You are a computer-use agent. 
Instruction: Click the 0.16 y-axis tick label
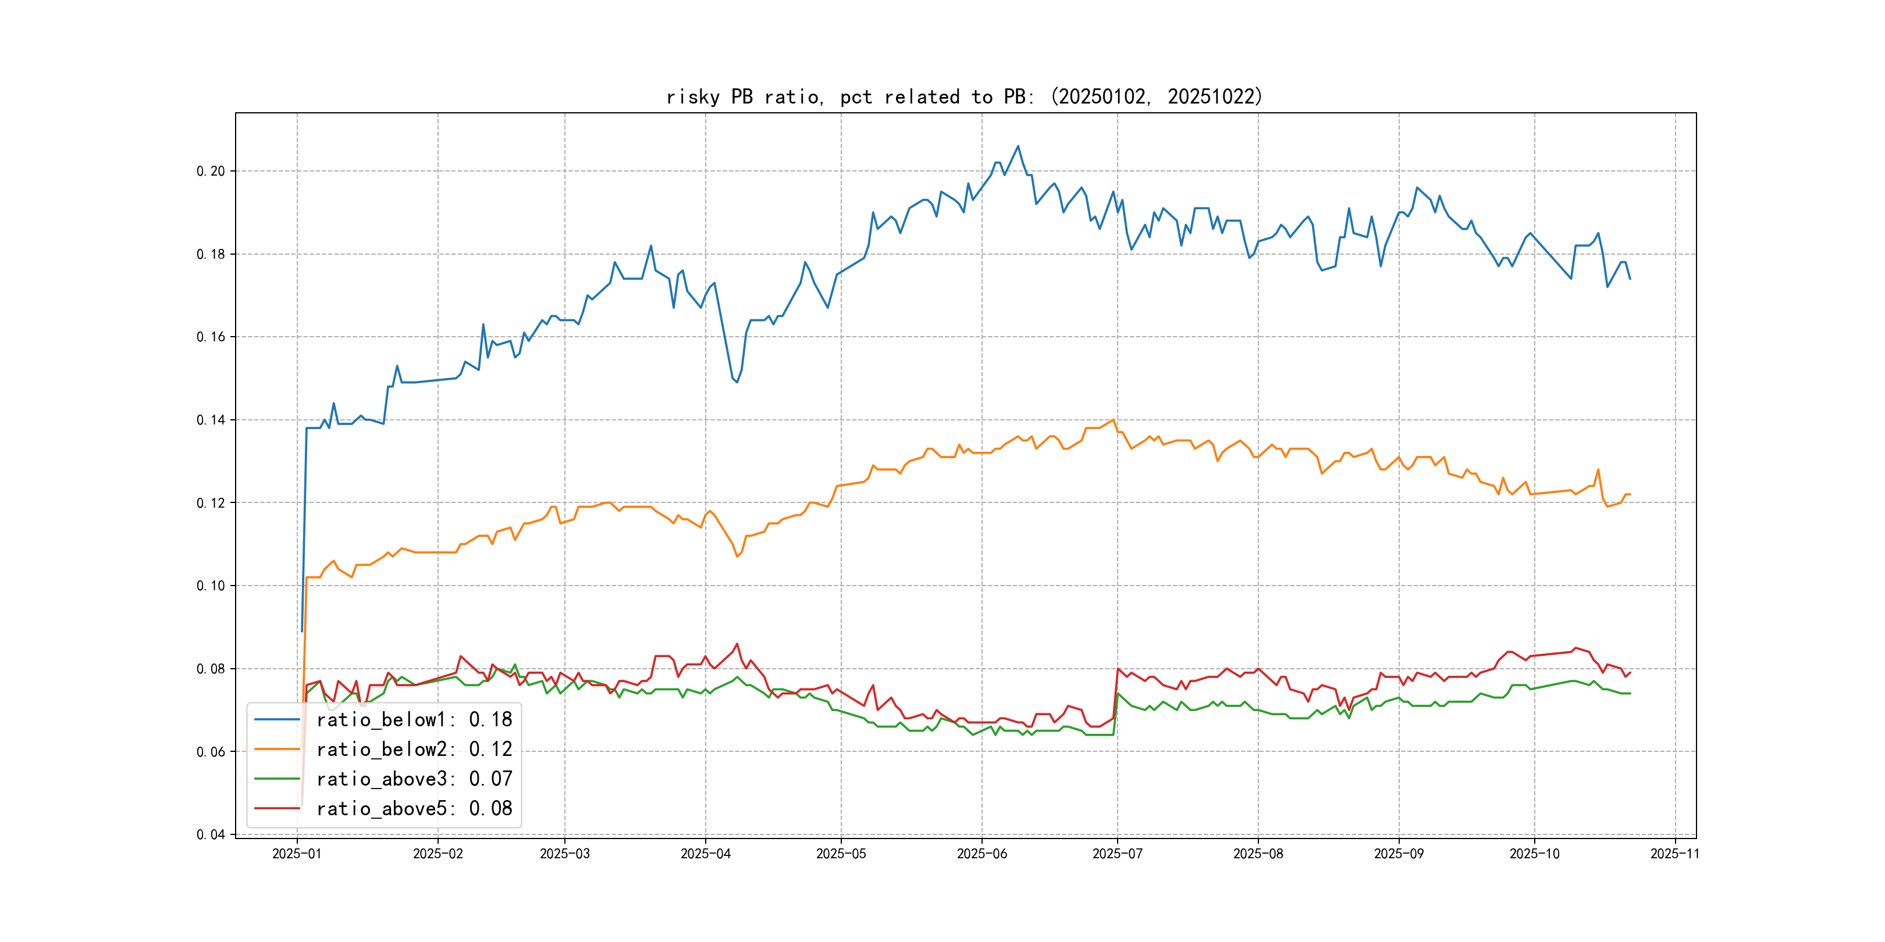point(211,337)
